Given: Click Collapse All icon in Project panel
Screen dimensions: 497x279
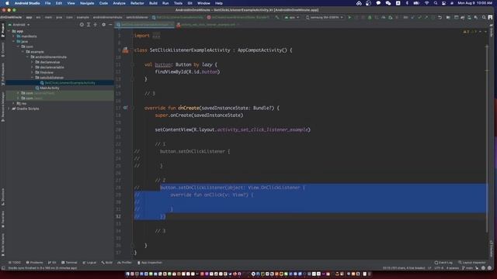Looking at the screenshot, I should click(95, 24).
